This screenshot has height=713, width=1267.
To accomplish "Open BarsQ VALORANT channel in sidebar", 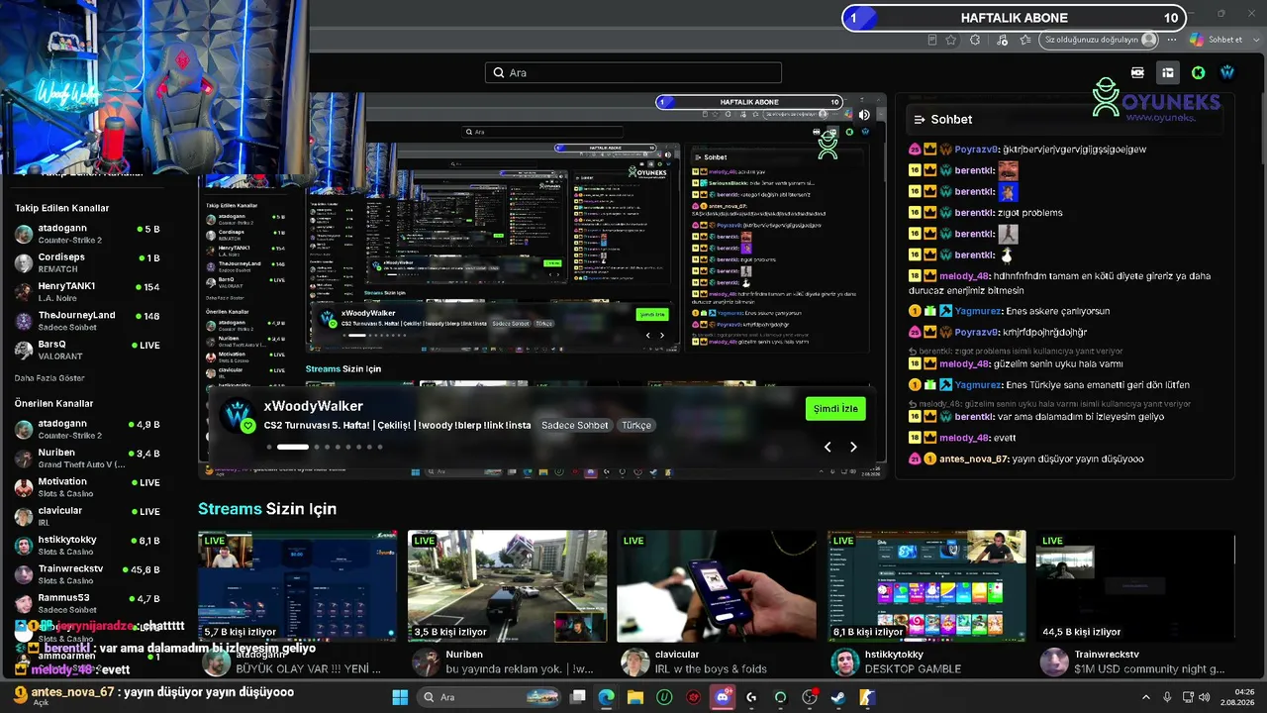I will (x=87, y=350).
